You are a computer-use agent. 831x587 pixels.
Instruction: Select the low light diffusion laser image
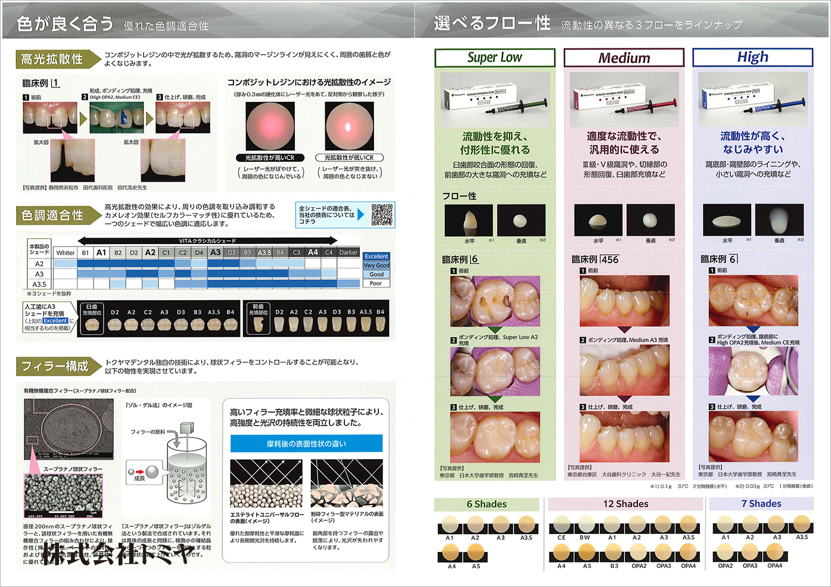tap(348, 126)
